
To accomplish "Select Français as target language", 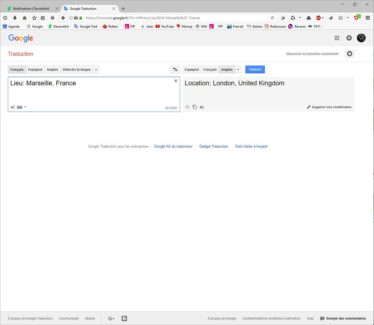I will point(210,70).
